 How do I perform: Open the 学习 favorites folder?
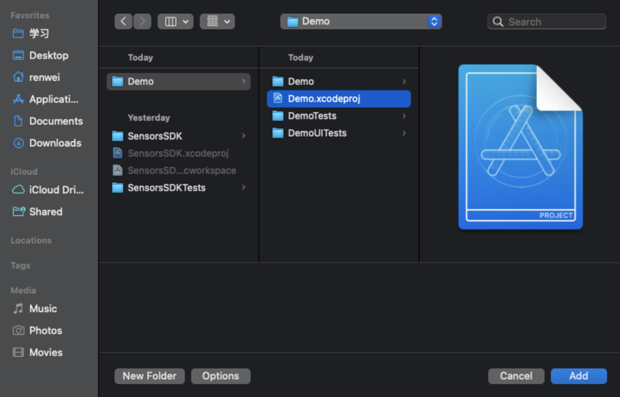pyautogui.click(x=39, y=34)
